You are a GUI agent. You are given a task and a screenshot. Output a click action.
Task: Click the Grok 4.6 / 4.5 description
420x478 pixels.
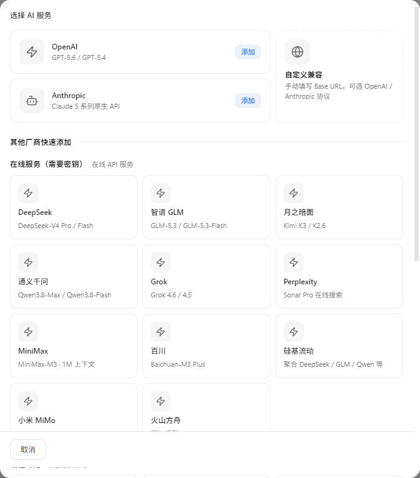coord(171,295)
